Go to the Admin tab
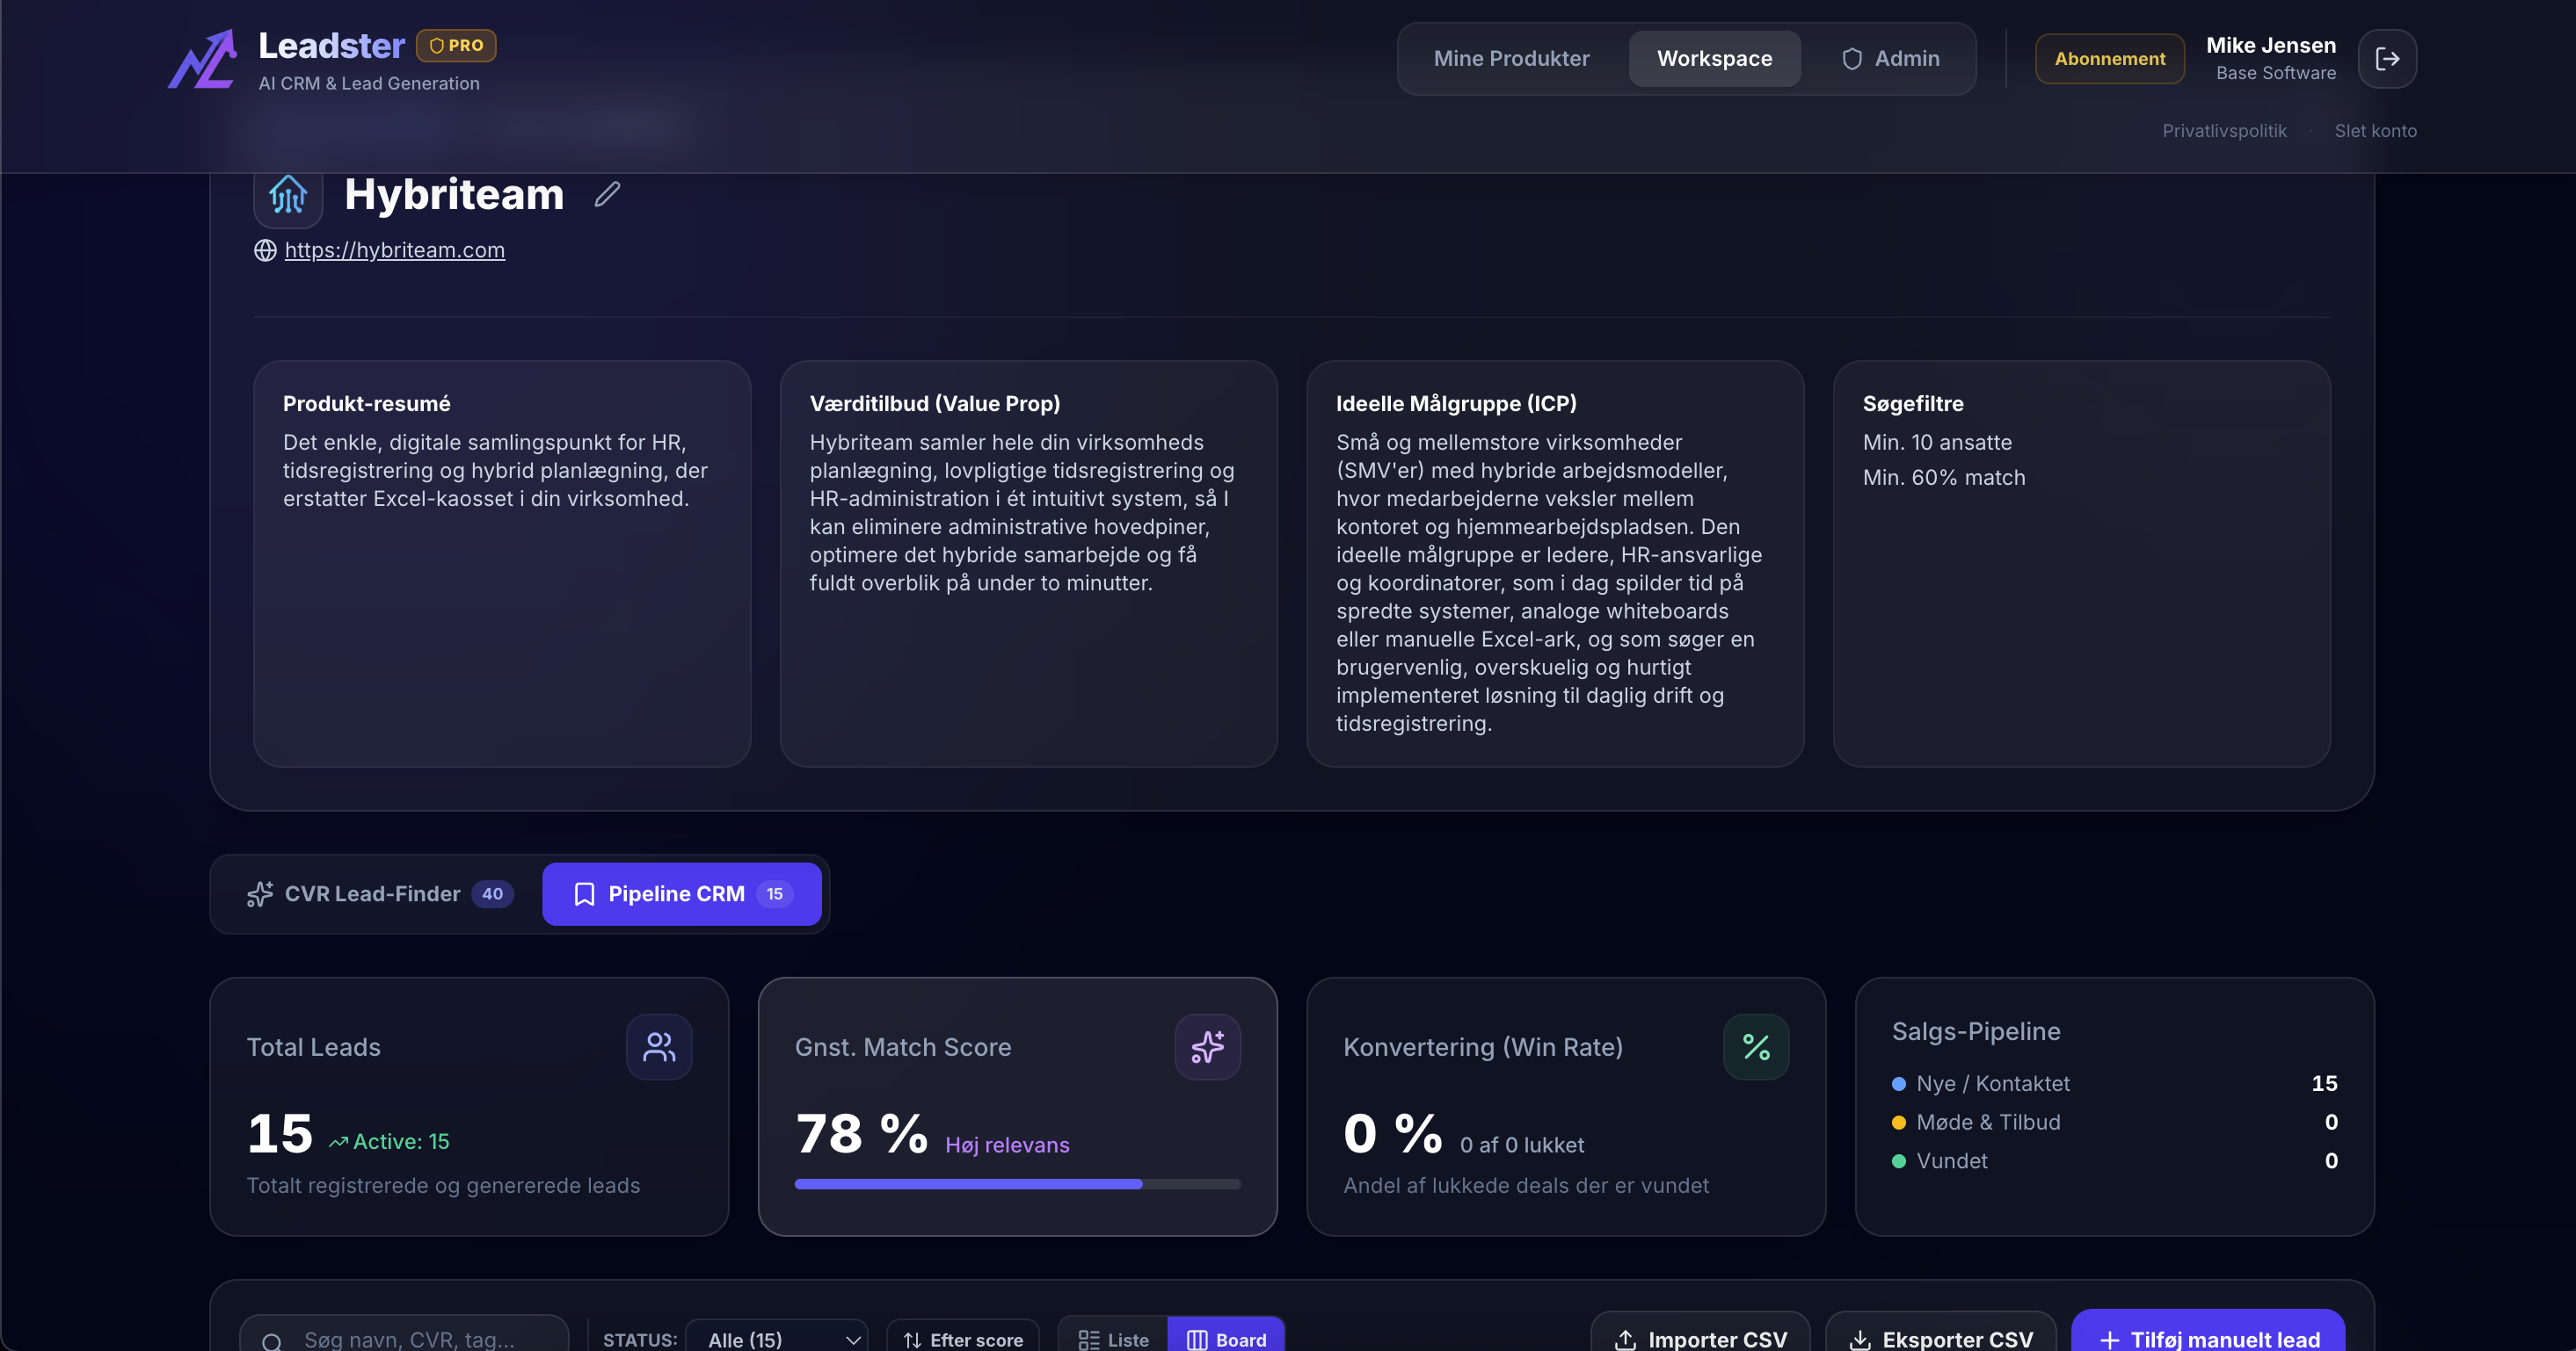The width and height of the screenshot is (2576, 1351). [1890, 59]
